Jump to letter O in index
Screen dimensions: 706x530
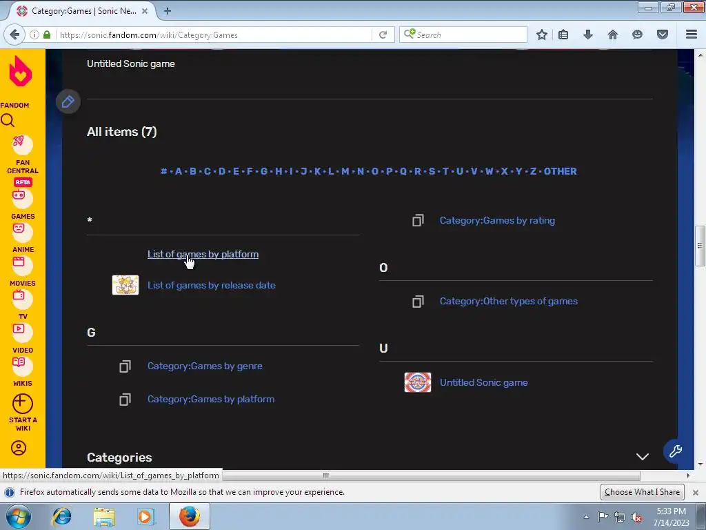(x=374, y=171)
